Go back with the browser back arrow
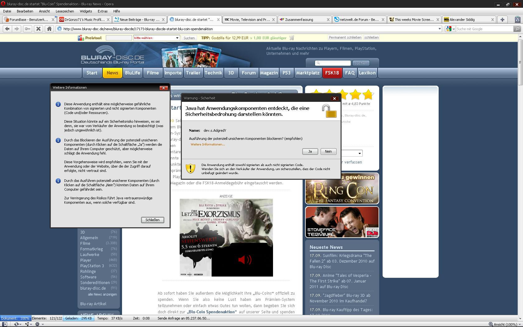Image resolution: width=523 pixels, height=327 pixels. [7, 29]
